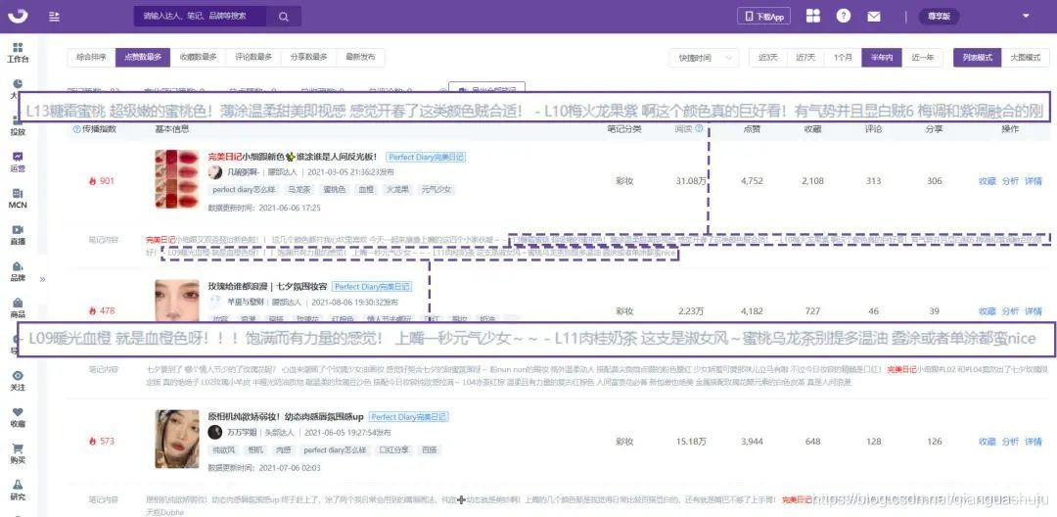
Task: Open the mail messages icon in header
Action: coord(874,17)
